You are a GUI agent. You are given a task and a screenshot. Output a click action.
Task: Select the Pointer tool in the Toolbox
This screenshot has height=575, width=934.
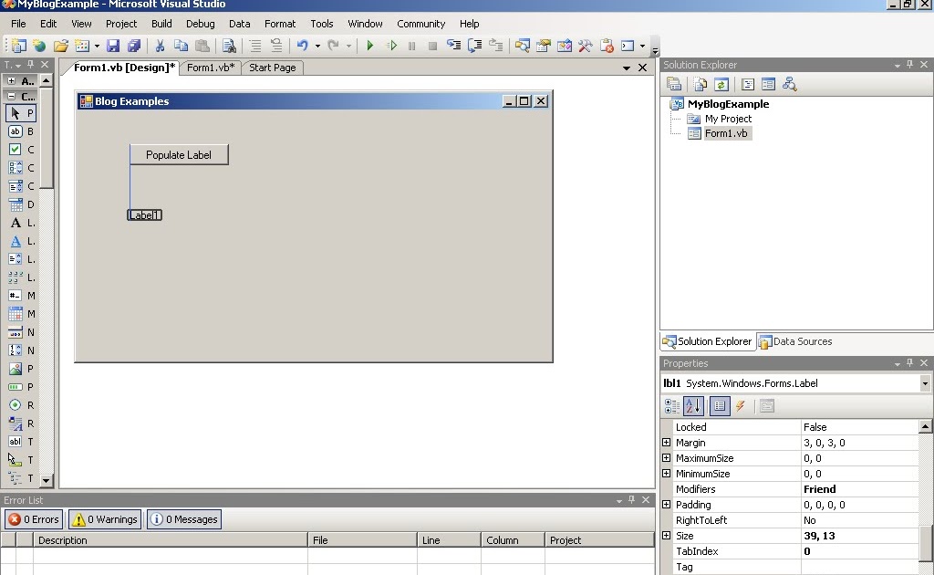(x=20, y=113)
